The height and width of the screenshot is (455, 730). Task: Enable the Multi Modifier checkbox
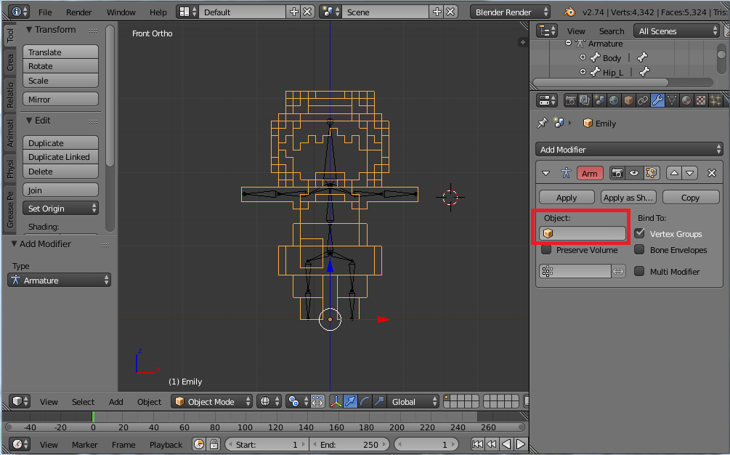[x=639, y=271]
